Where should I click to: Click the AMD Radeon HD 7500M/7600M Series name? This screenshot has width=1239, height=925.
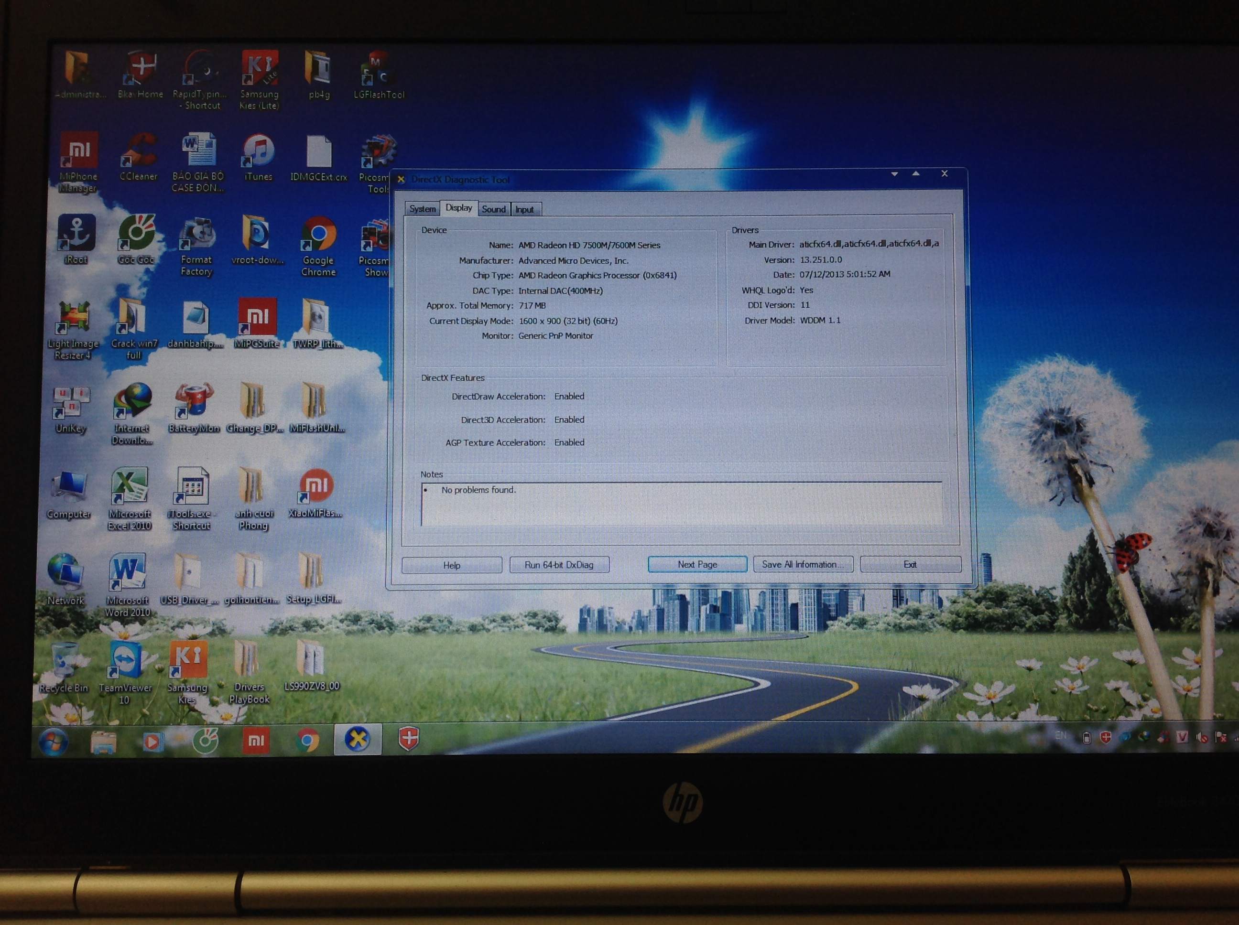[589, 245]
